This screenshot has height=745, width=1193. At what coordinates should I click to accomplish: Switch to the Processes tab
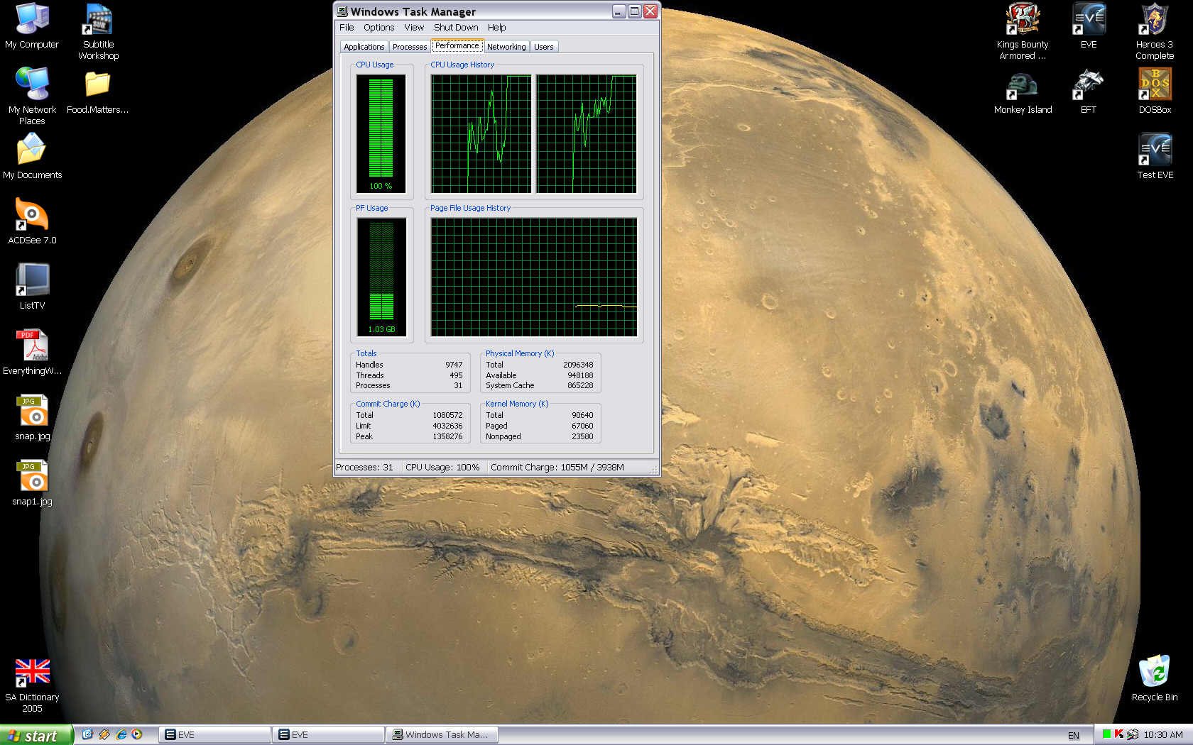(410, 47)
